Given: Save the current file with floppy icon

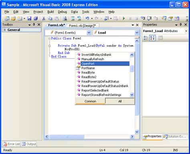Looking at the screenshot, I should (29, 18).
